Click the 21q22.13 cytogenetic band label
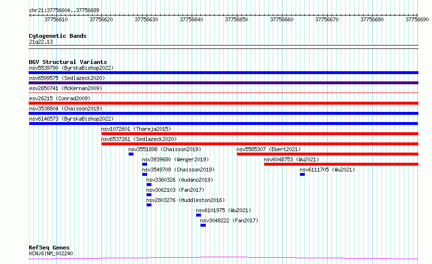The height and width of the screenshot is (264, 432). click(41, 42)
